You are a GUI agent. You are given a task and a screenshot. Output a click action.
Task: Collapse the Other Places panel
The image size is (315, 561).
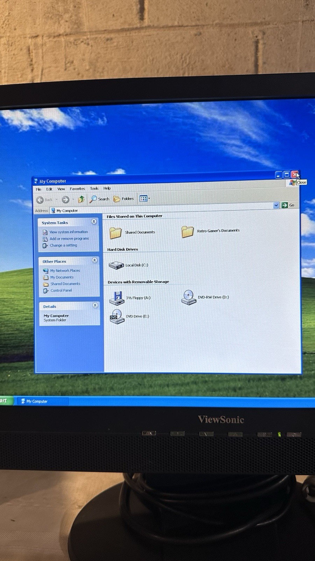[94, 260]
